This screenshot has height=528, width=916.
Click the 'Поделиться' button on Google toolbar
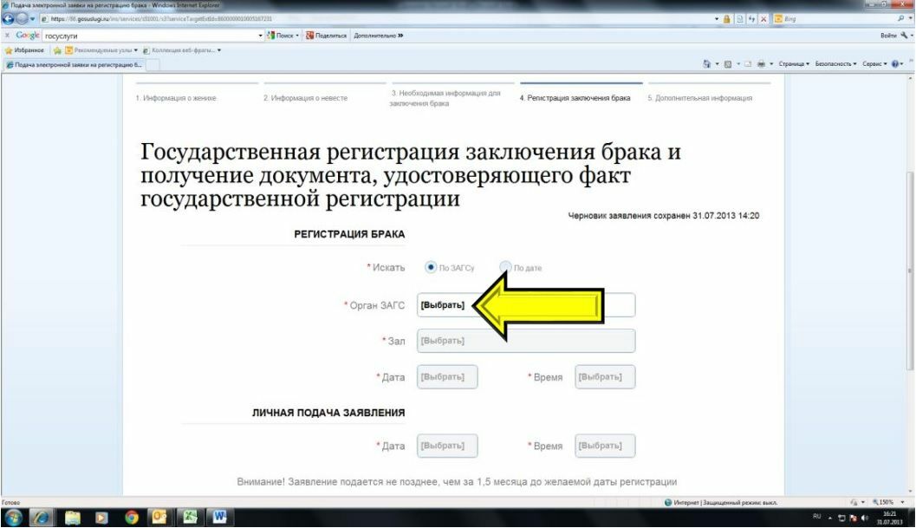pyautogui.click(x=326, y=36)
